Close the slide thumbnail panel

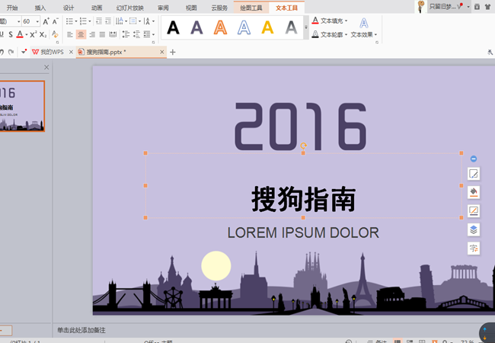click(46, 67)
